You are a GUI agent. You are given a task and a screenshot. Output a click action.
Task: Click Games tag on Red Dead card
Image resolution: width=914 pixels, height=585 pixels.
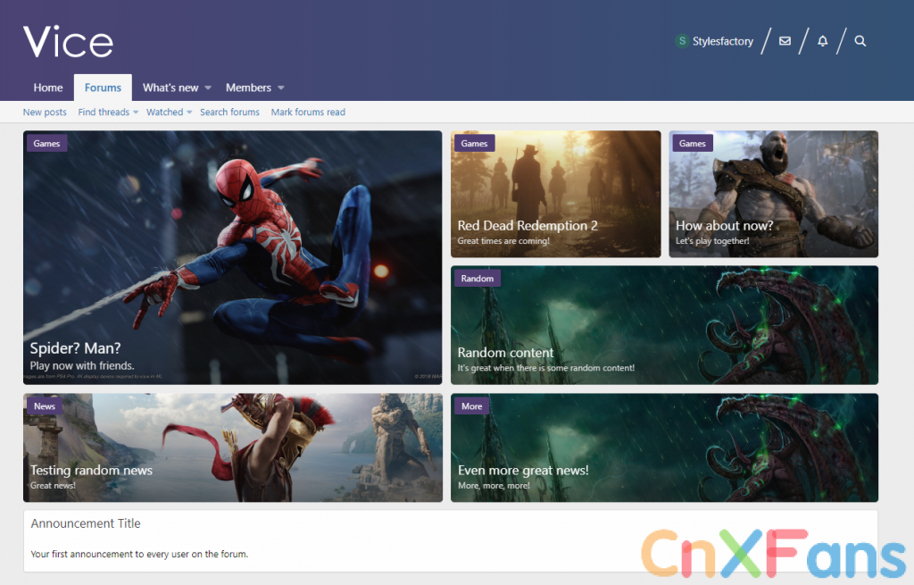tap(475, 144)
